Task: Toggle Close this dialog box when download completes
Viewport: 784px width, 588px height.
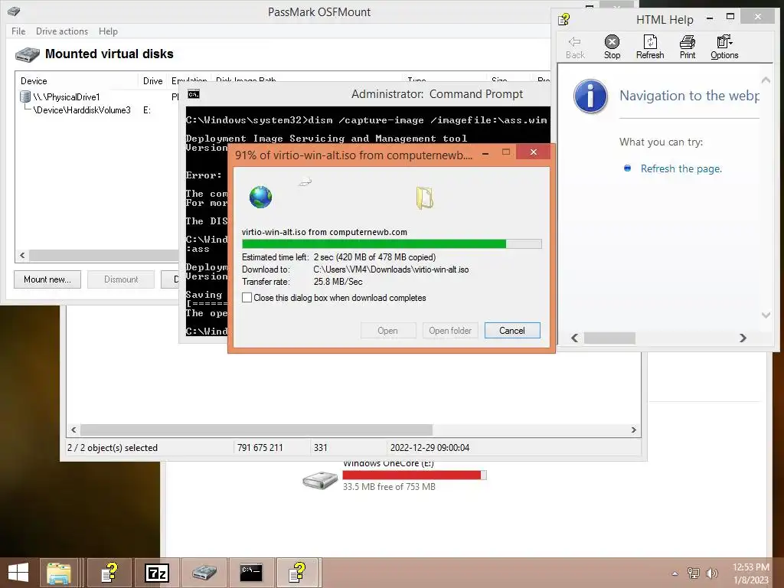Action: tap(247, 298)
